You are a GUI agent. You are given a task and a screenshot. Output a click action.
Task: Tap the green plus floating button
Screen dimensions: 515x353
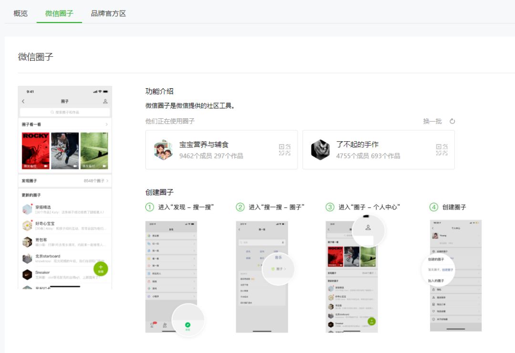coord(101,269)
